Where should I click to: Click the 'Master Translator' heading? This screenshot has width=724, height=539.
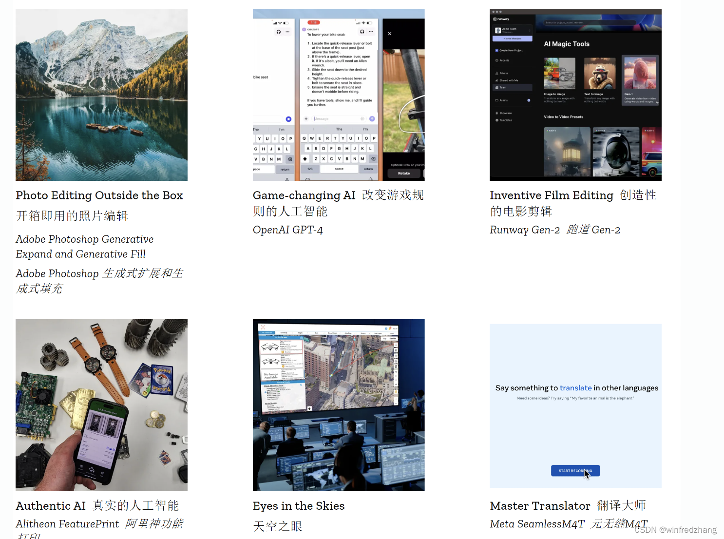point(540,506)
